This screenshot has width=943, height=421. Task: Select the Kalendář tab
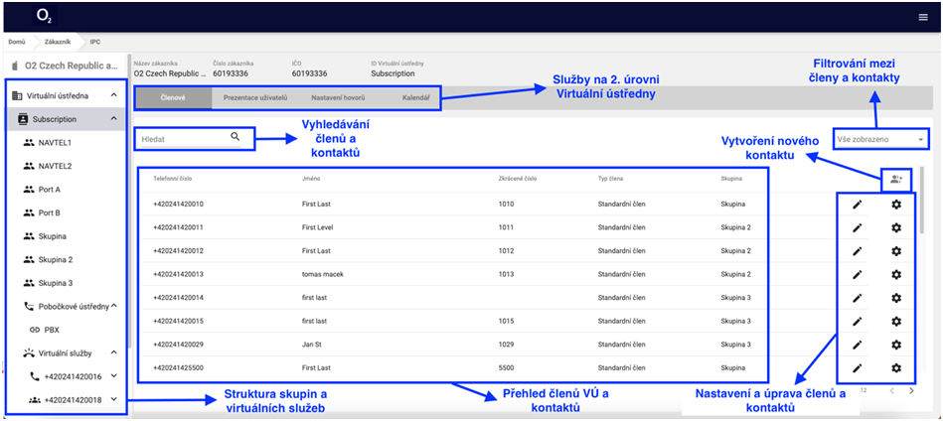pyautogui.click(x=415, y=98)
